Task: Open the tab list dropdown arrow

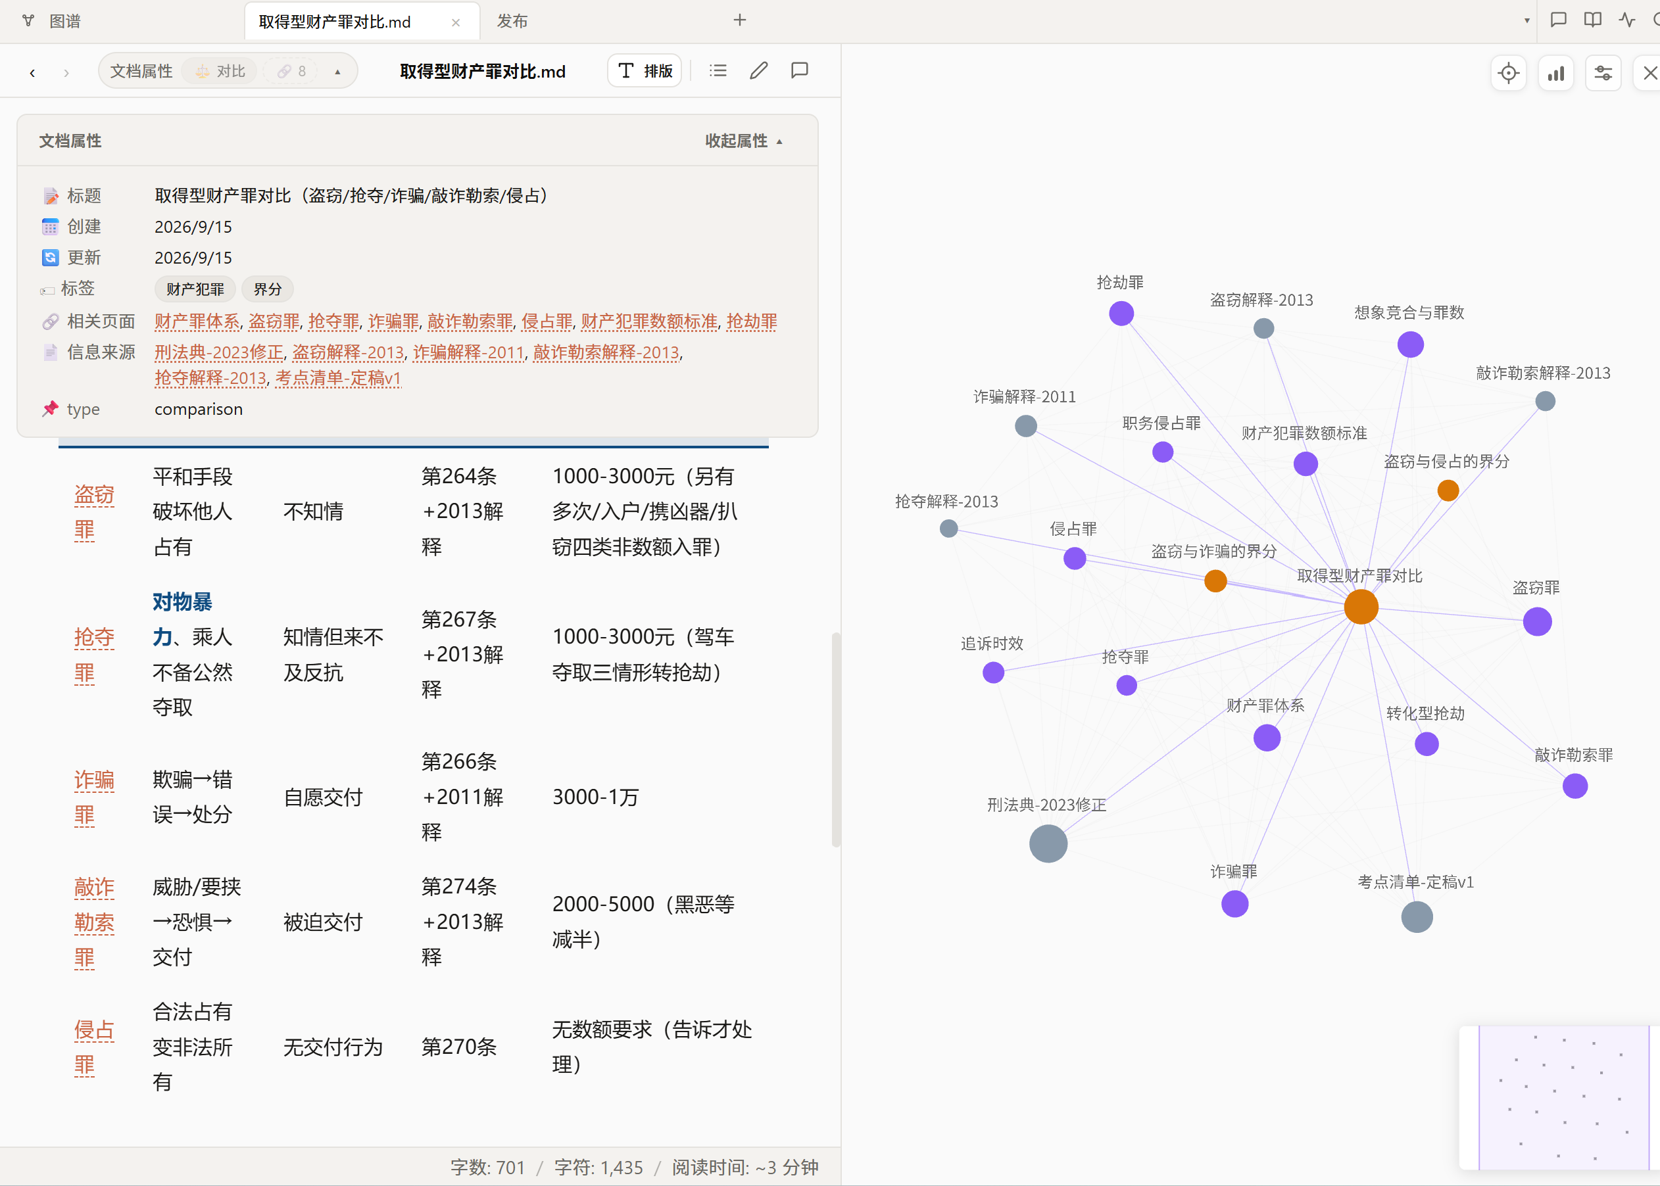Action: pos(1526,20)
